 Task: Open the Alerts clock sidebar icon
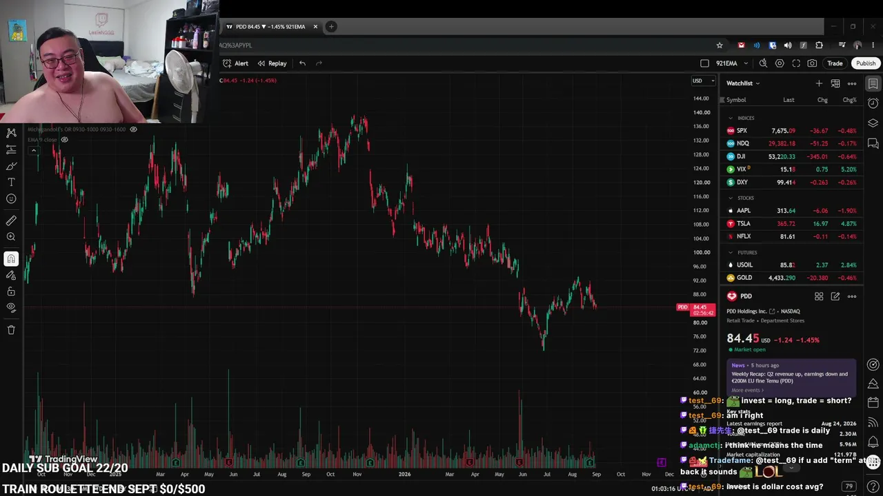(x=873, y=103)
